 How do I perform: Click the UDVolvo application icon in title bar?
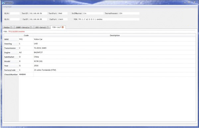click(3, 3)
